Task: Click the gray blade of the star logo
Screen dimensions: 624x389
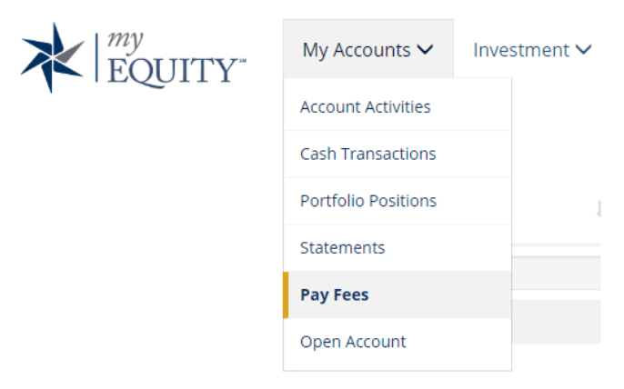Action: coord(70,52)
